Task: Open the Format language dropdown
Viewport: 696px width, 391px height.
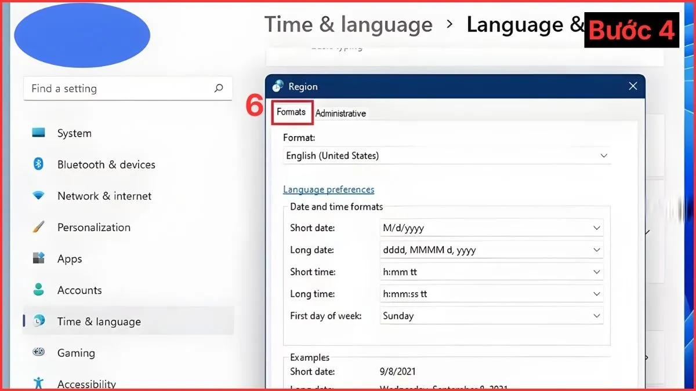Action: point(603,155)
